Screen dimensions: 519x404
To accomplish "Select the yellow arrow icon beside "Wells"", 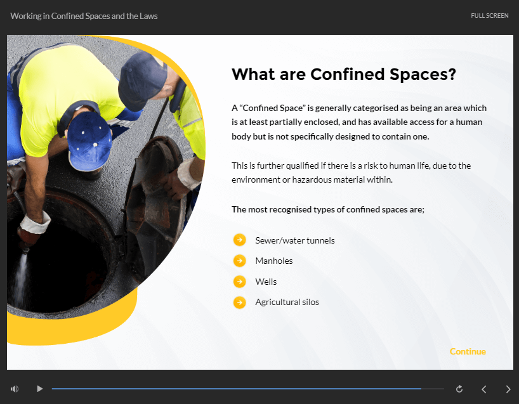I will pos(239,282).
